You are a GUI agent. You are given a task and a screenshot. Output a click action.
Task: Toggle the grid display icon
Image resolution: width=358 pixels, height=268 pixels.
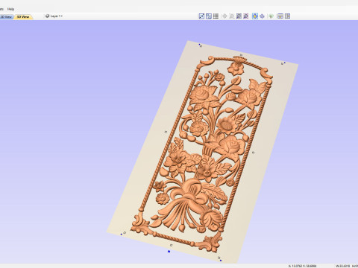[216, 16]
